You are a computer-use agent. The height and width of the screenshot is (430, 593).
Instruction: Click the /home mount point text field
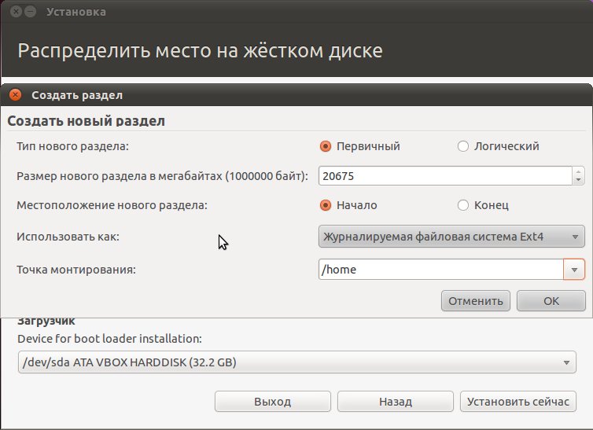pyautogui.click(x=441, y=270)
